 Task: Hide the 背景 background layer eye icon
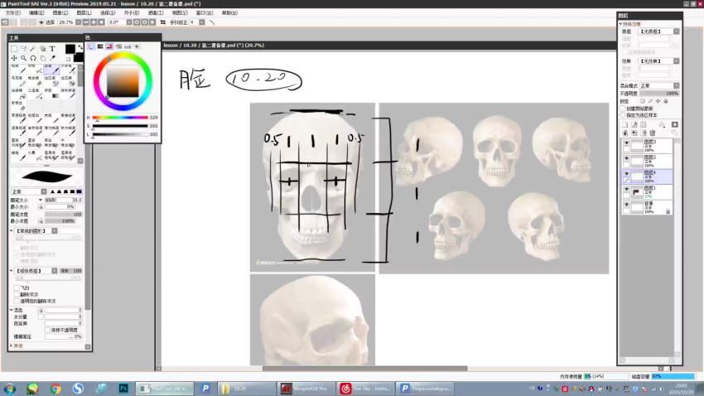pyautogui.click(x=626, y=205)
